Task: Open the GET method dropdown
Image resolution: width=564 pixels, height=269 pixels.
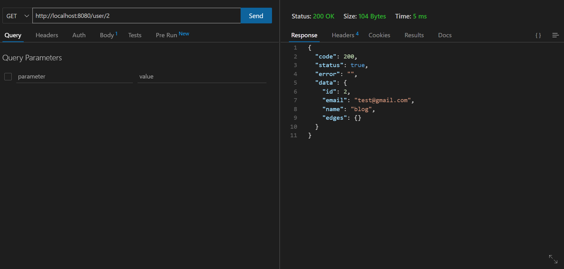Action: [x=18, y=16]
